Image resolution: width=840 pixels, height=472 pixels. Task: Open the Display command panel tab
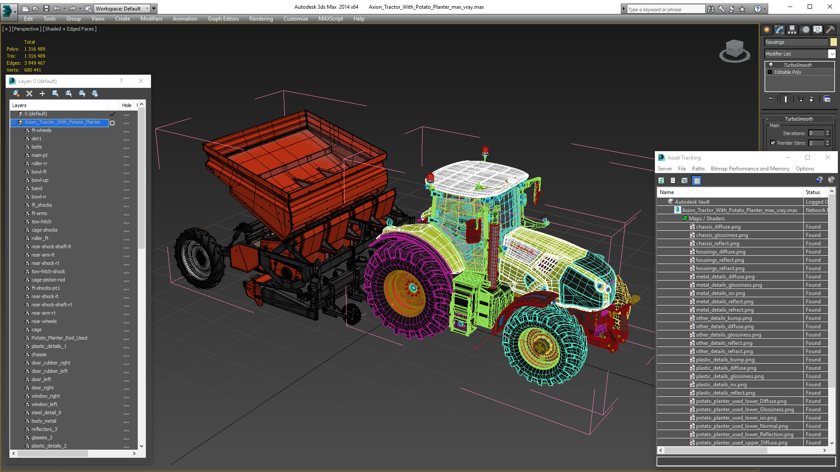click(x=818, y=30)
